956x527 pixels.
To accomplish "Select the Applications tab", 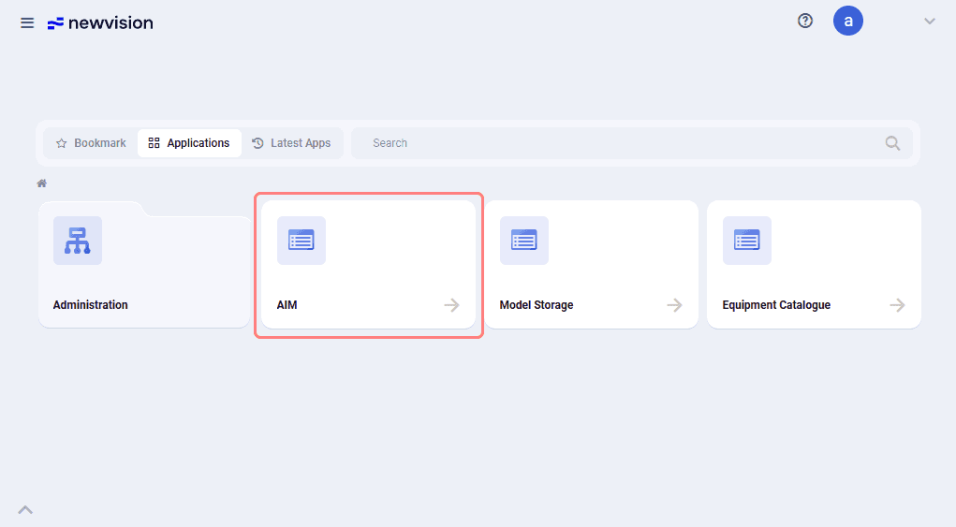I will (189, 143).
